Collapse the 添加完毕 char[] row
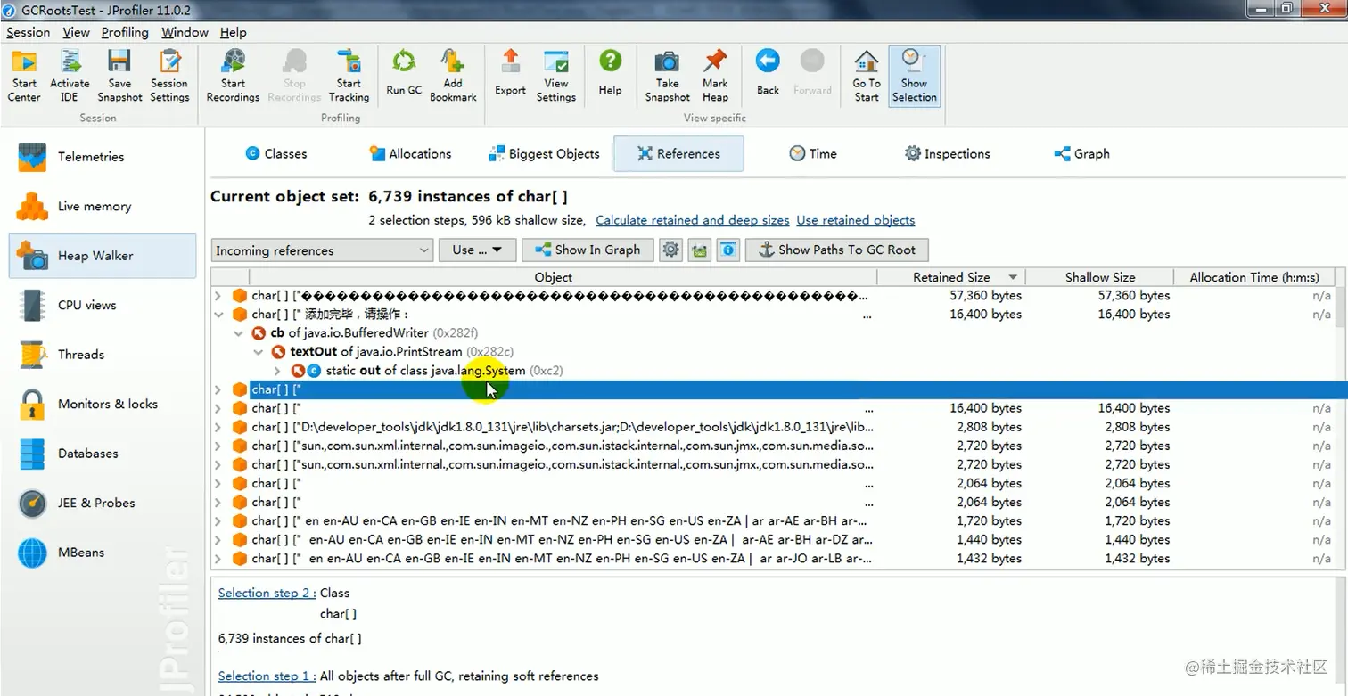The width and height of the screenshot is (1348, 696). click(218, 315)
